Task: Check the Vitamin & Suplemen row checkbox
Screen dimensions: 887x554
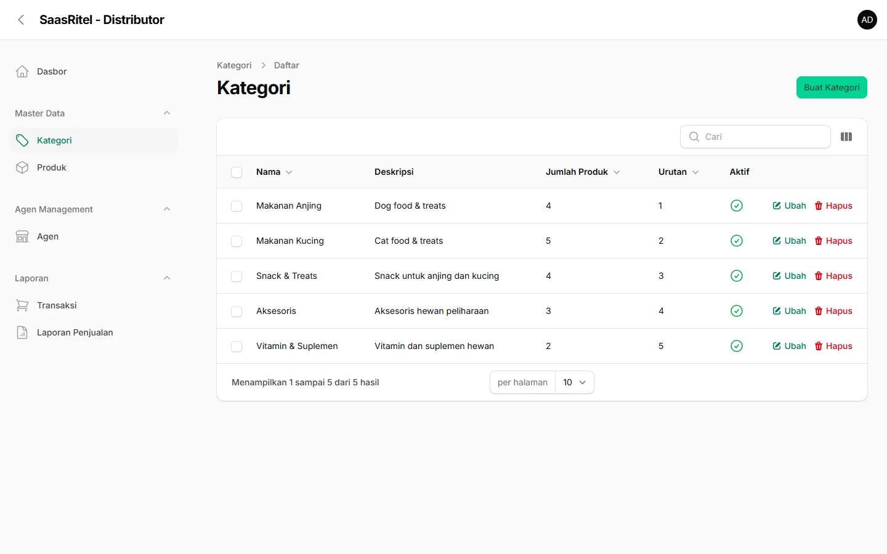Action: [x=237, y=347]
